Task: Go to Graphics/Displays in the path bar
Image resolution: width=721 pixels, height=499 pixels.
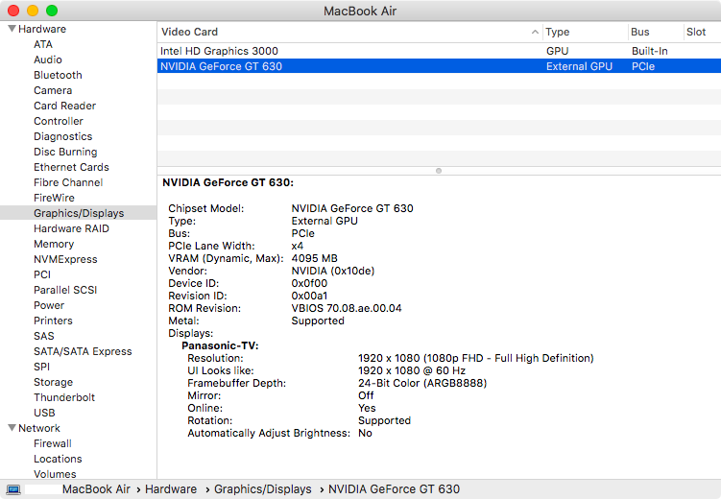Action: pyautogui.click(x=262, y=489)
